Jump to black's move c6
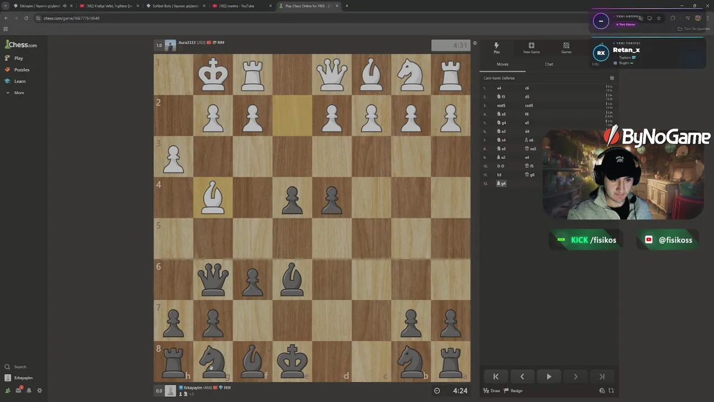Viewport: 714px width, 402px height. pyautogui.click(x=527, y=88)
